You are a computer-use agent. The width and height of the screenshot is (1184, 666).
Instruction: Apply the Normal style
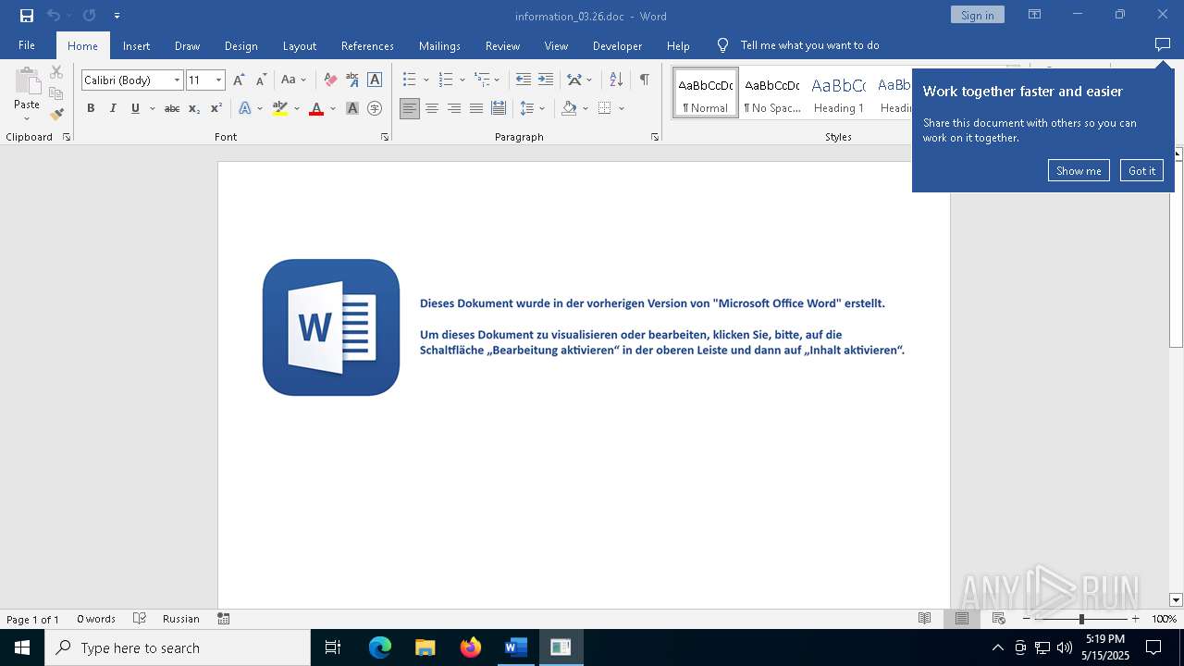tap(706, 93)
